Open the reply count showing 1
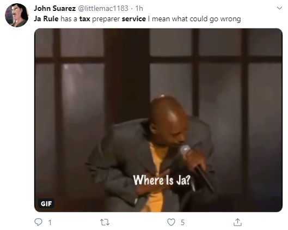Viewport: 288px width, 230px height. (50, 223)
